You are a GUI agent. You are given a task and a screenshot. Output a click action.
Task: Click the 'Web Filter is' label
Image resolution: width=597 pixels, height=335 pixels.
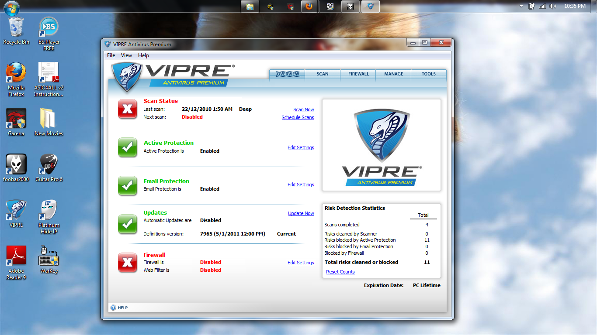point(156,270)
